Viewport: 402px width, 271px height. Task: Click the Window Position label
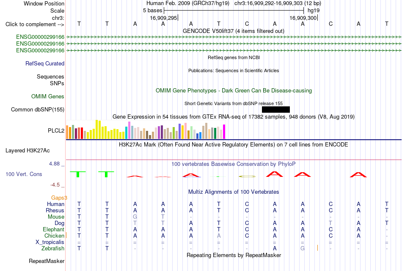(x=44, y=3)
